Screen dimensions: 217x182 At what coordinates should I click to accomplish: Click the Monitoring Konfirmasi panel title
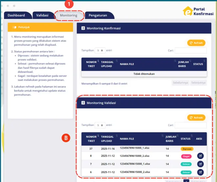pyautogui.click(x=104, y=28)
